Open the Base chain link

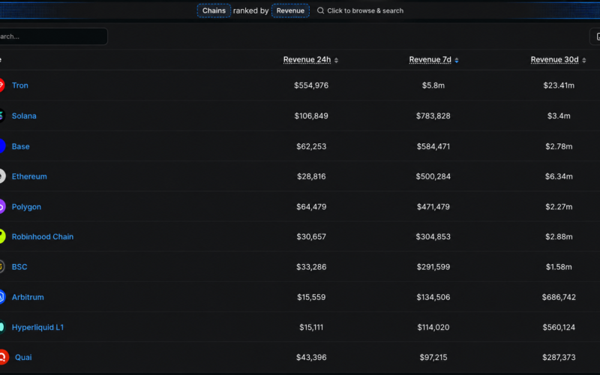[21, 146]
